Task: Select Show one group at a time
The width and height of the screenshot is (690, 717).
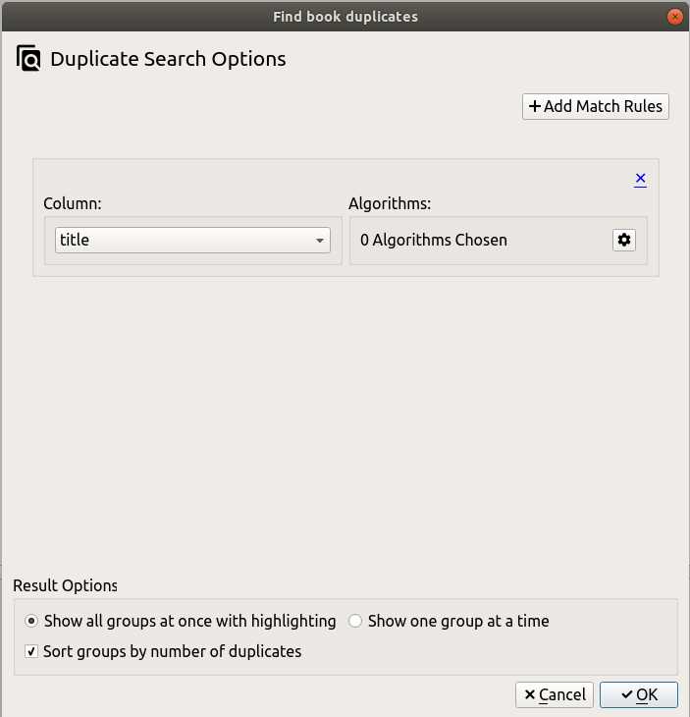Action: [x=356, y=621]
